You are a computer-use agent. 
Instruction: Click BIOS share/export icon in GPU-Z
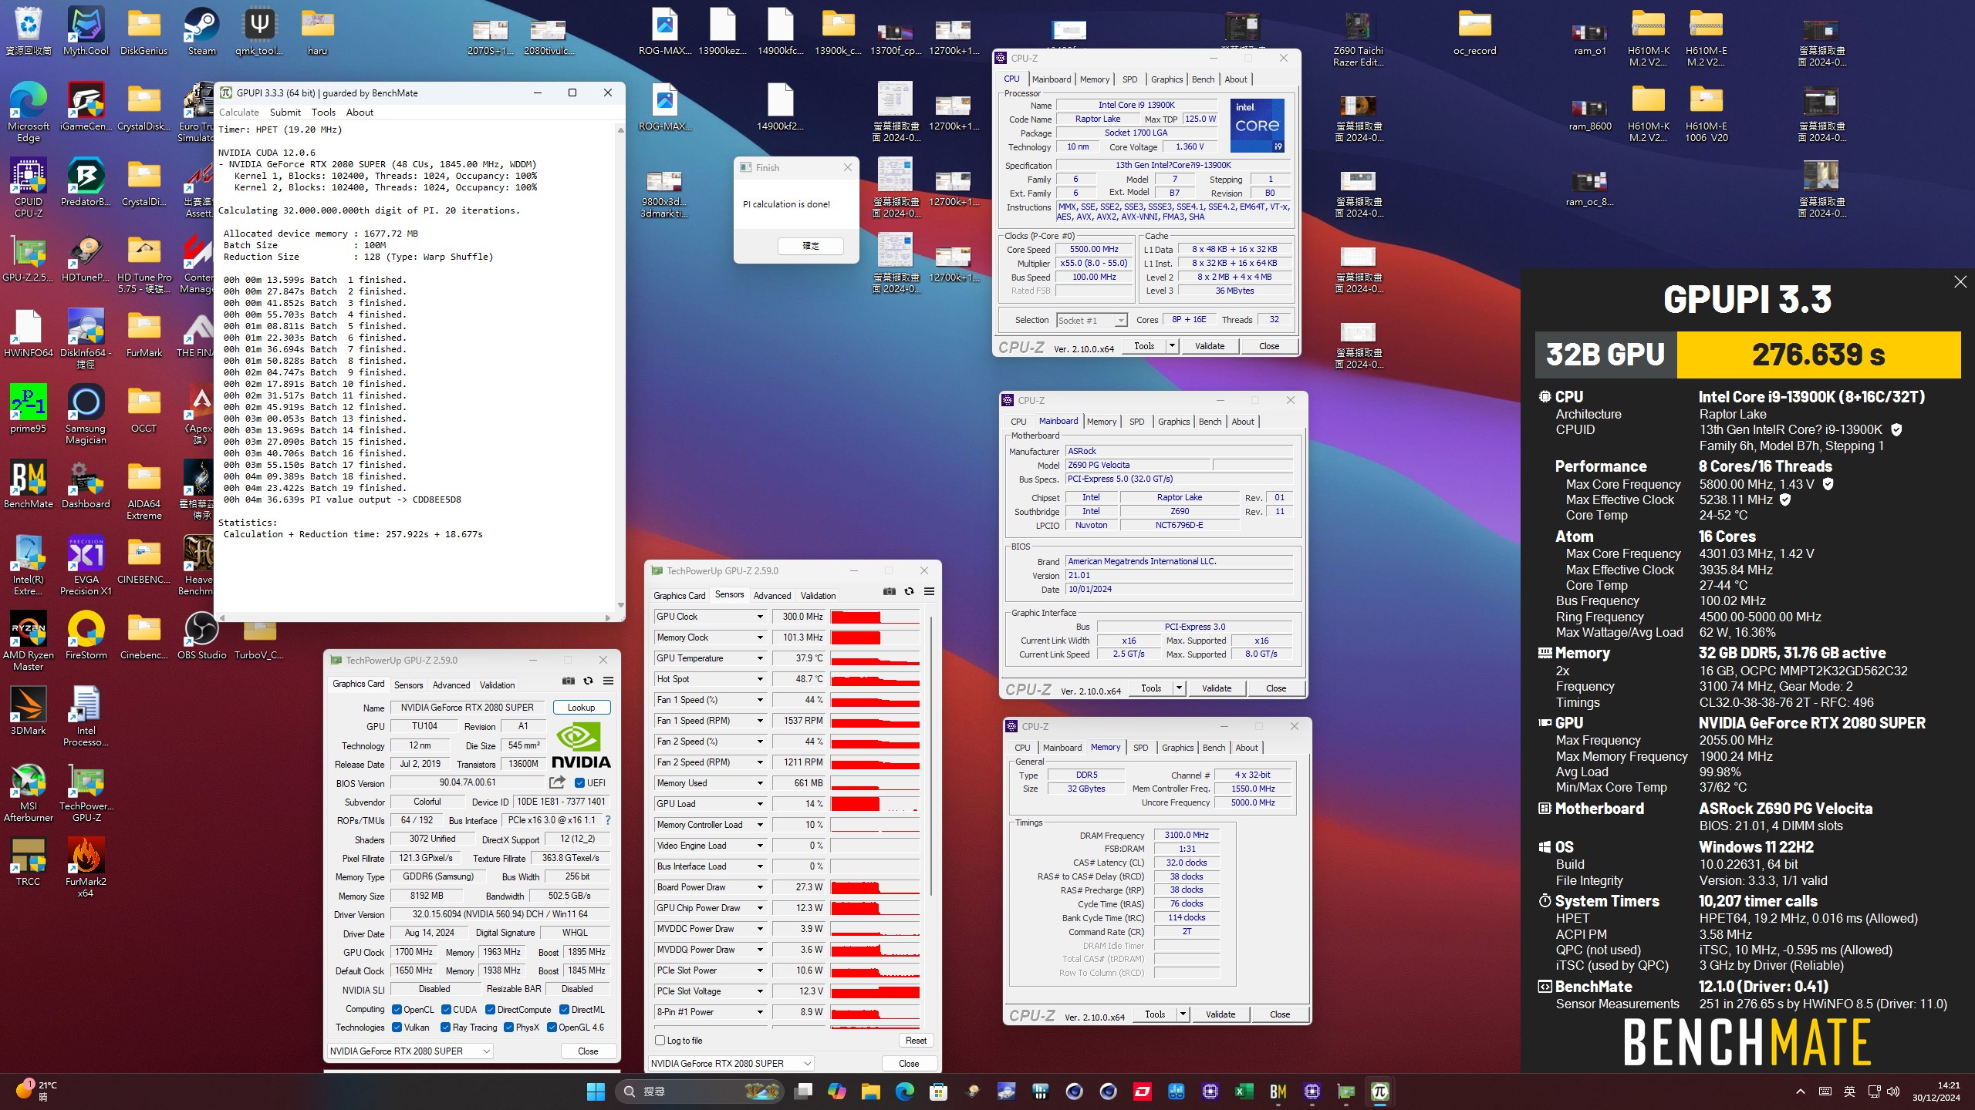(557, 782)
